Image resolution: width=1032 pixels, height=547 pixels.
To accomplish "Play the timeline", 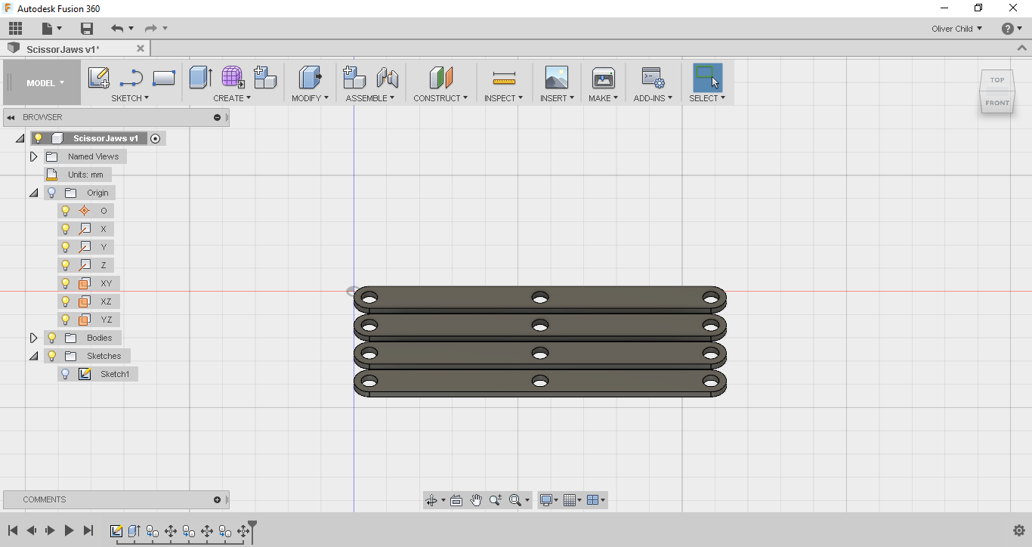I will [x=69, y=531].
